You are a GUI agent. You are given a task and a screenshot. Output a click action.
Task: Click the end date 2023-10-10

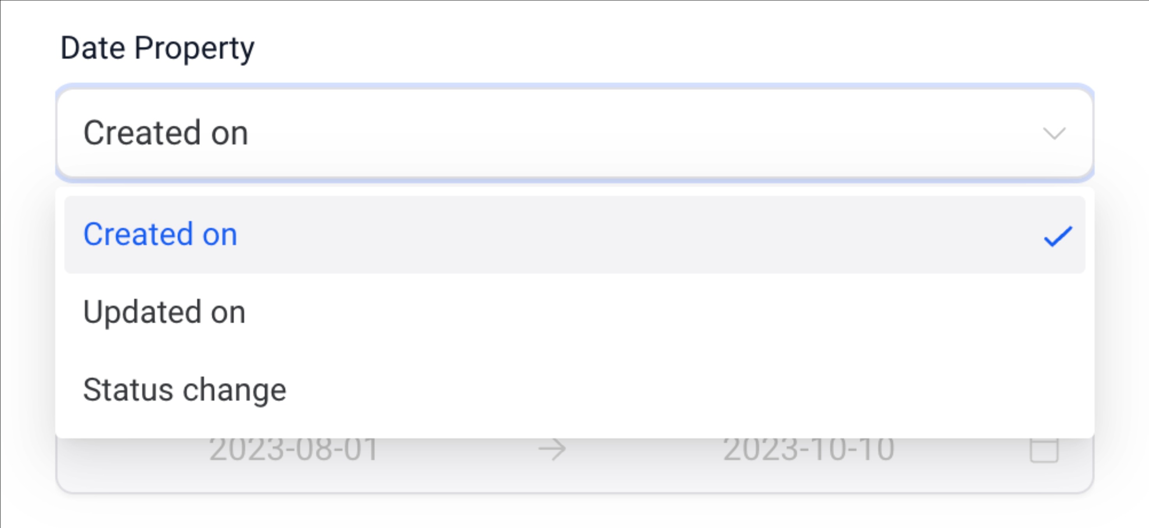[x=808, y=449]
